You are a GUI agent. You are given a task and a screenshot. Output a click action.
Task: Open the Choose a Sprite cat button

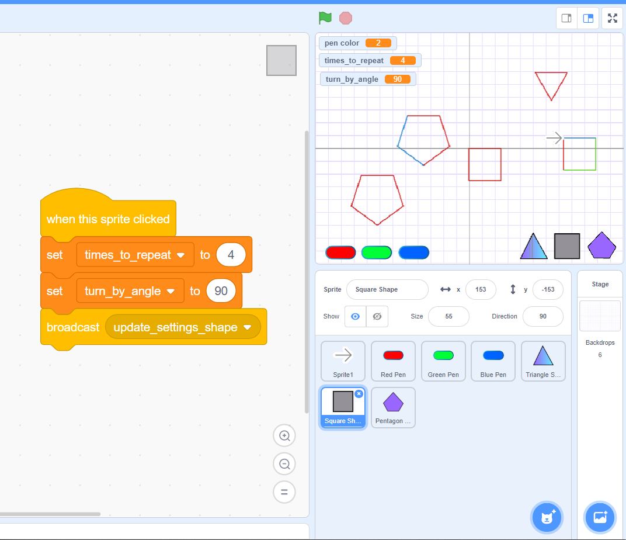tap(547, 517)
